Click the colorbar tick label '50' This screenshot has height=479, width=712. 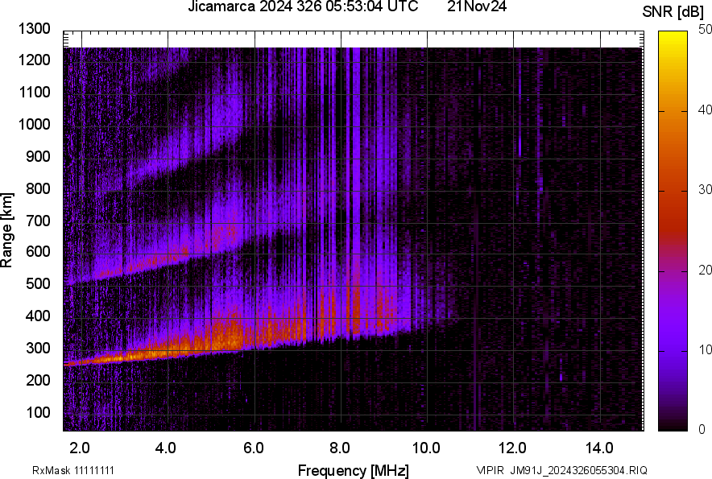[706, 30]
